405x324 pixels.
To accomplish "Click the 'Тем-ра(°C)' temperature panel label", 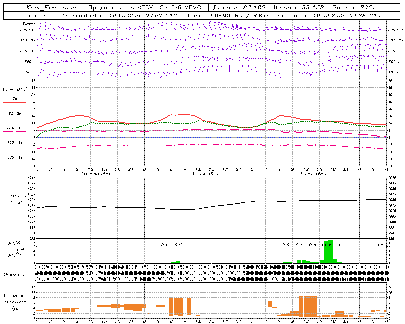I will (15, 90).
